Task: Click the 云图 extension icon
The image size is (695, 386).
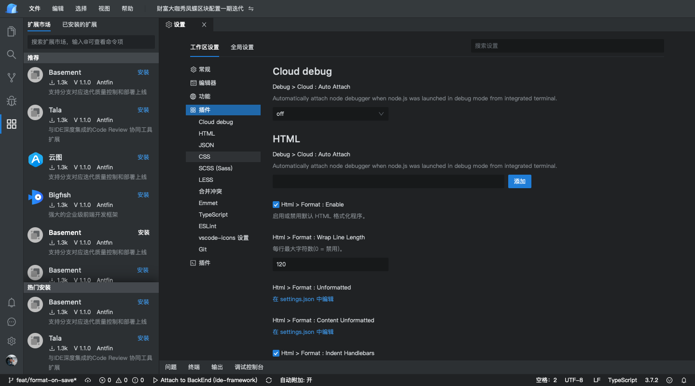Action: click(x=36, y=160)
